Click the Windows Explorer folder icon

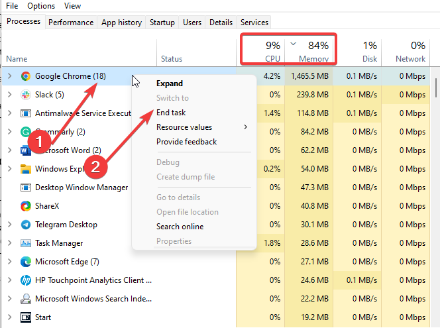pyautogui.click(x=26, y=169)
